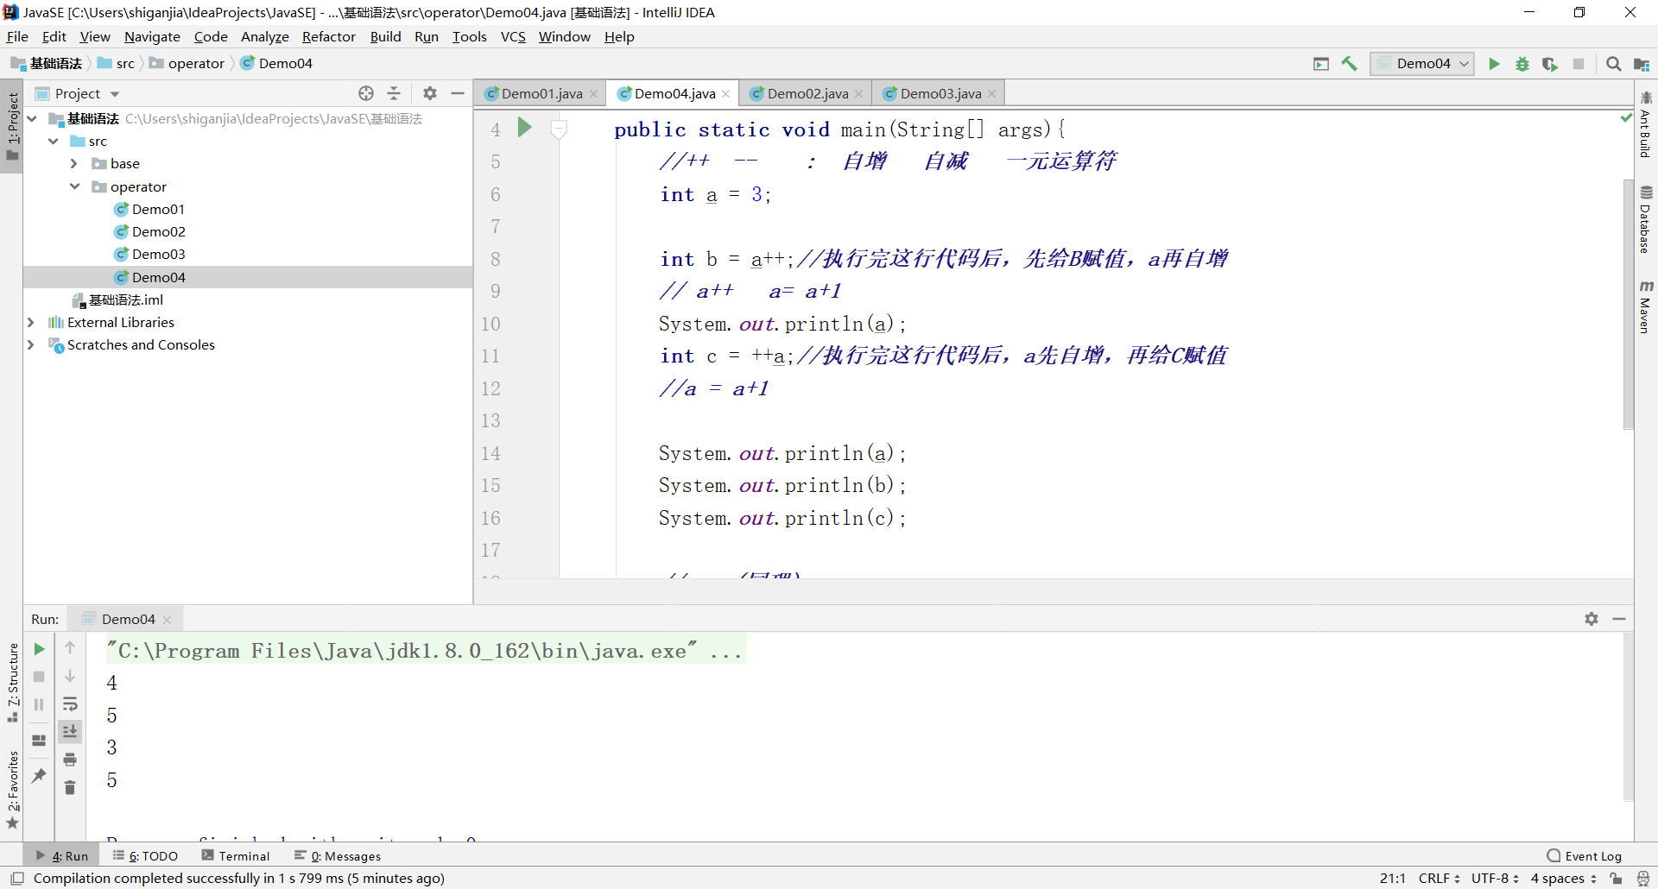The image size is (1658, 889).
Task: Switch to Demo03.java editor tab
Action: click(940, 93)
